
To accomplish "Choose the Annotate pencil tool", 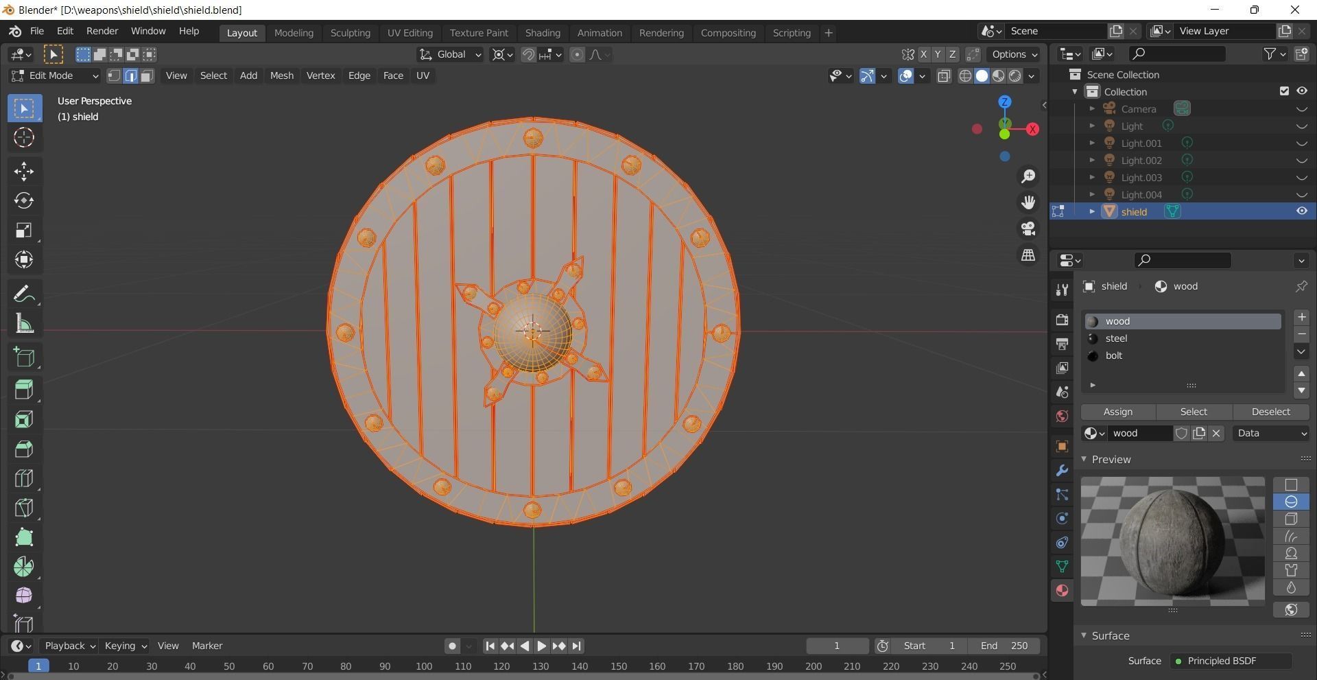I will click(24, 294).
